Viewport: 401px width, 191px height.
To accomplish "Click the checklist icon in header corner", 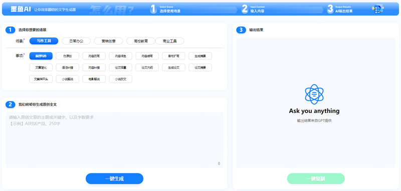I will [378, 9].
